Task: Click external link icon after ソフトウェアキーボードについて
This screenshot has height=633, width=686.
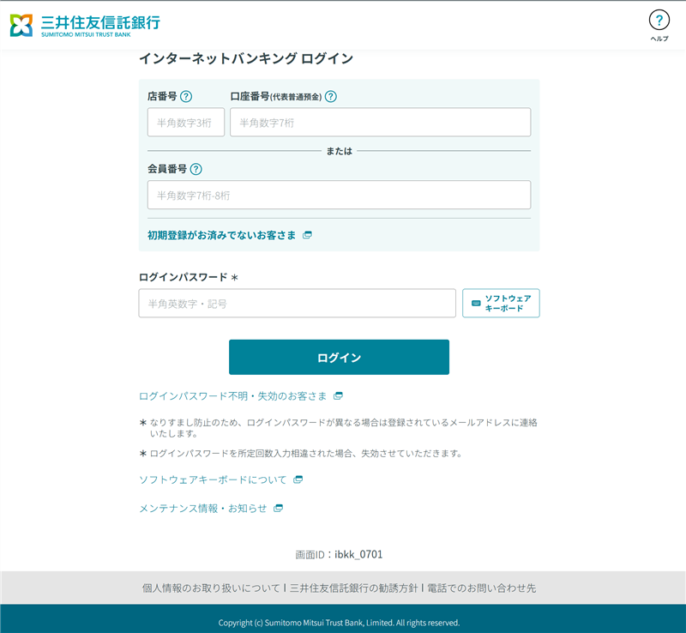Action: [x=298, y=479]
